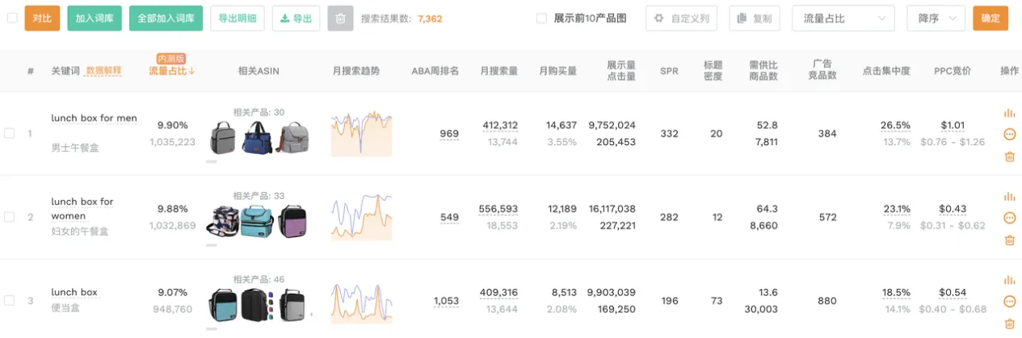
Task: Click click concentration 23.1% value
Action: tap(897, 209)
